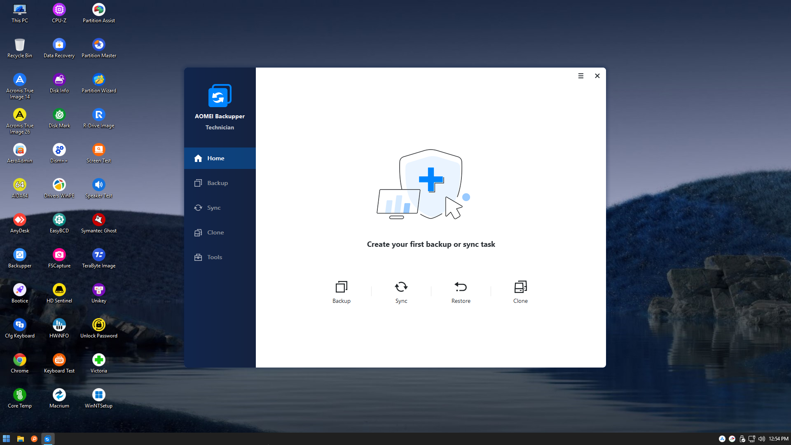Click the Clone shortcut on the home page
Image resolution: width=791 pixels, height=445 pixels.
click(520, 292)
